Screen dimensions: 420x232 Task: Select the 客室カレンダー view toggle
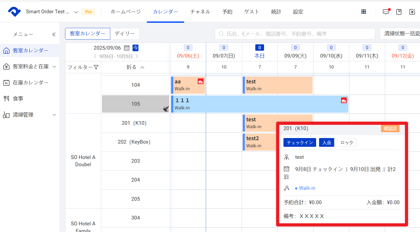click(87, 34)
